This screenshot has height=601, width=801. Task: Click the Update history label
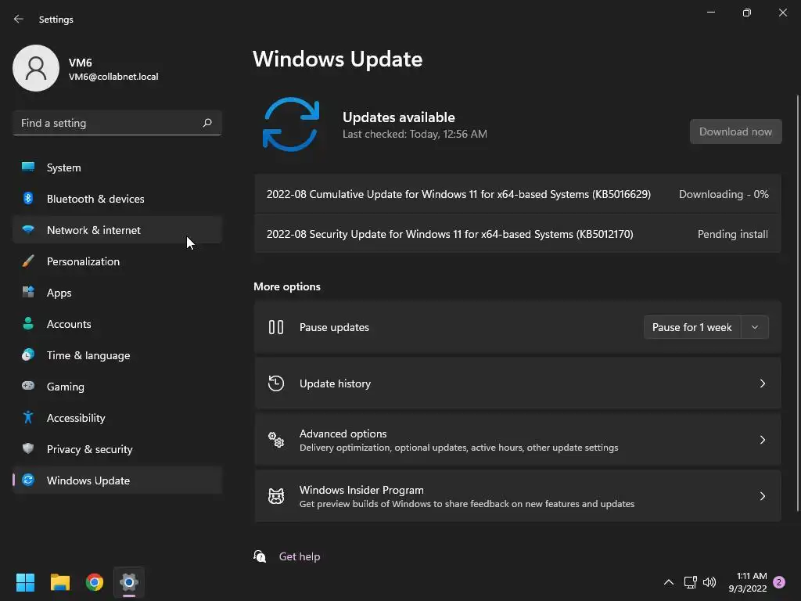335,383
